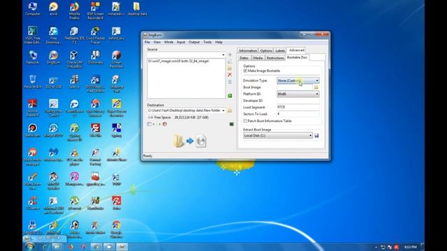Browse for a source folder icon

click(230, 68)
